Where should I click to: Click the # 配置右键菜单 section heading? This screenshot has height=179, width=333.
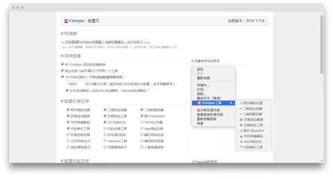[x=75, y=101]
